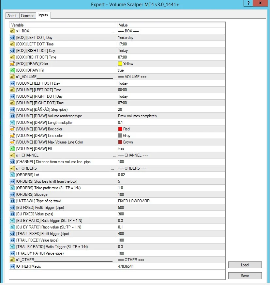Click the string icon beside [VOLUME] [RIGHT DOT] Time
270x285 pixels.
point(12,103)
